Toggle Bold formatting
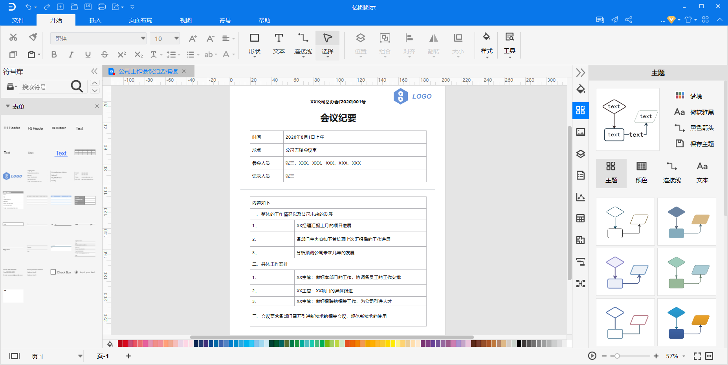 [54, 55]
